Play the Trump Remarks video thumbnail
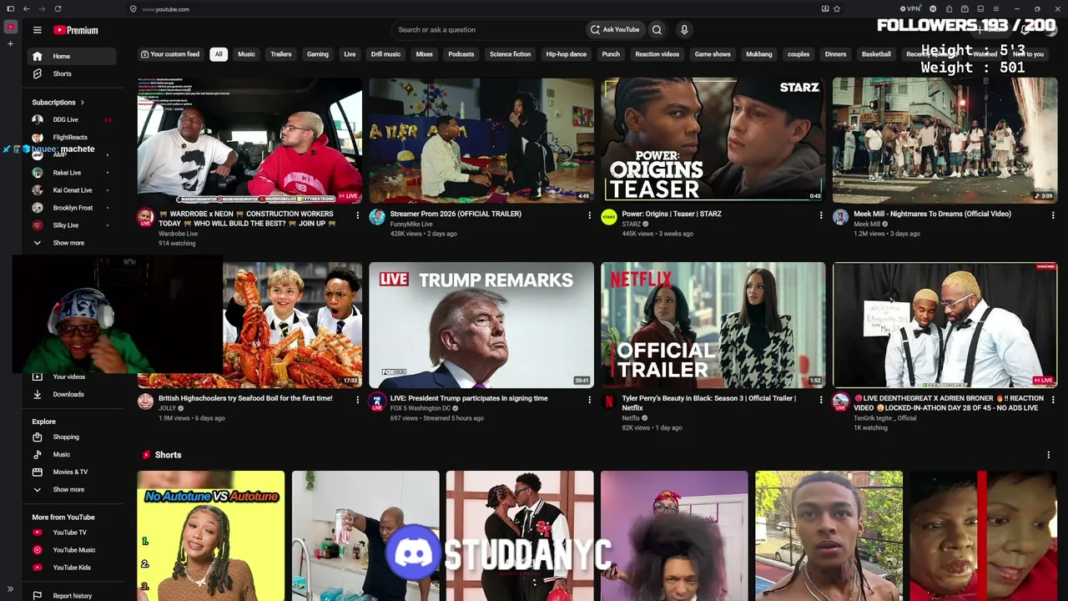The width and height of the screenshot is (1068, 601). 481,325
